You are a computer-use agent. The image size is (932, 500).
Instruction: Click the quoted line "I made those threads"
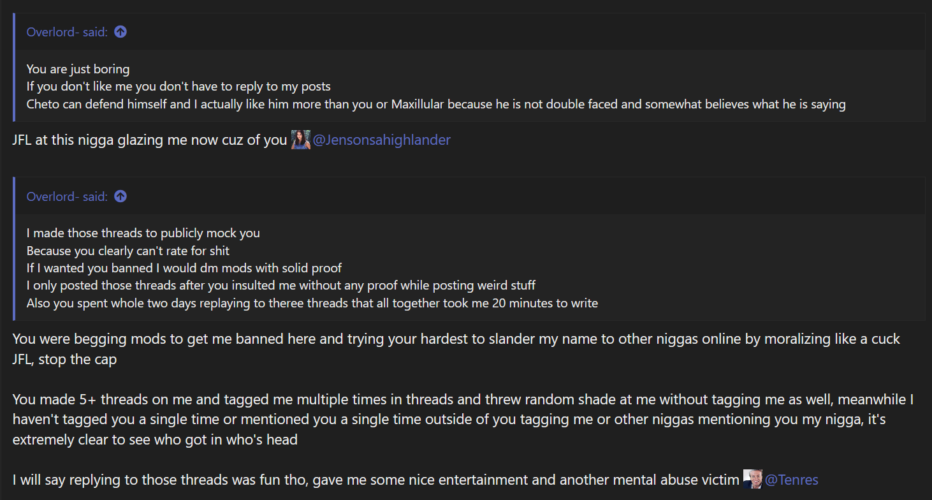click(x=143, y=233)
